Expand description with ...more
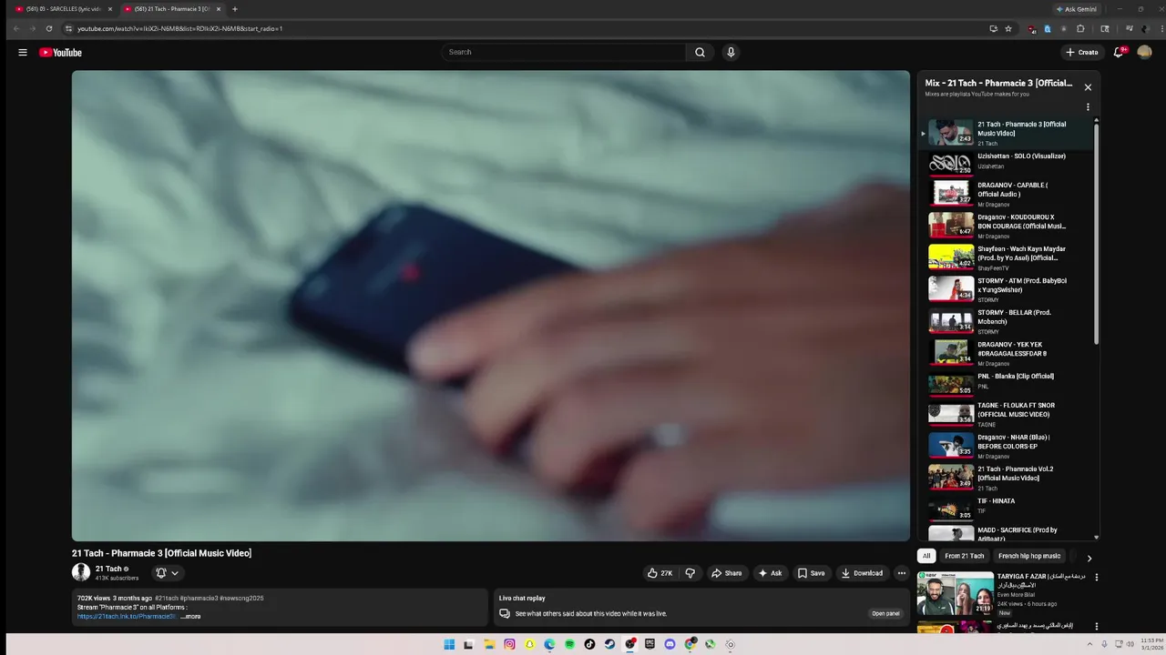 [x=190, y=617]
